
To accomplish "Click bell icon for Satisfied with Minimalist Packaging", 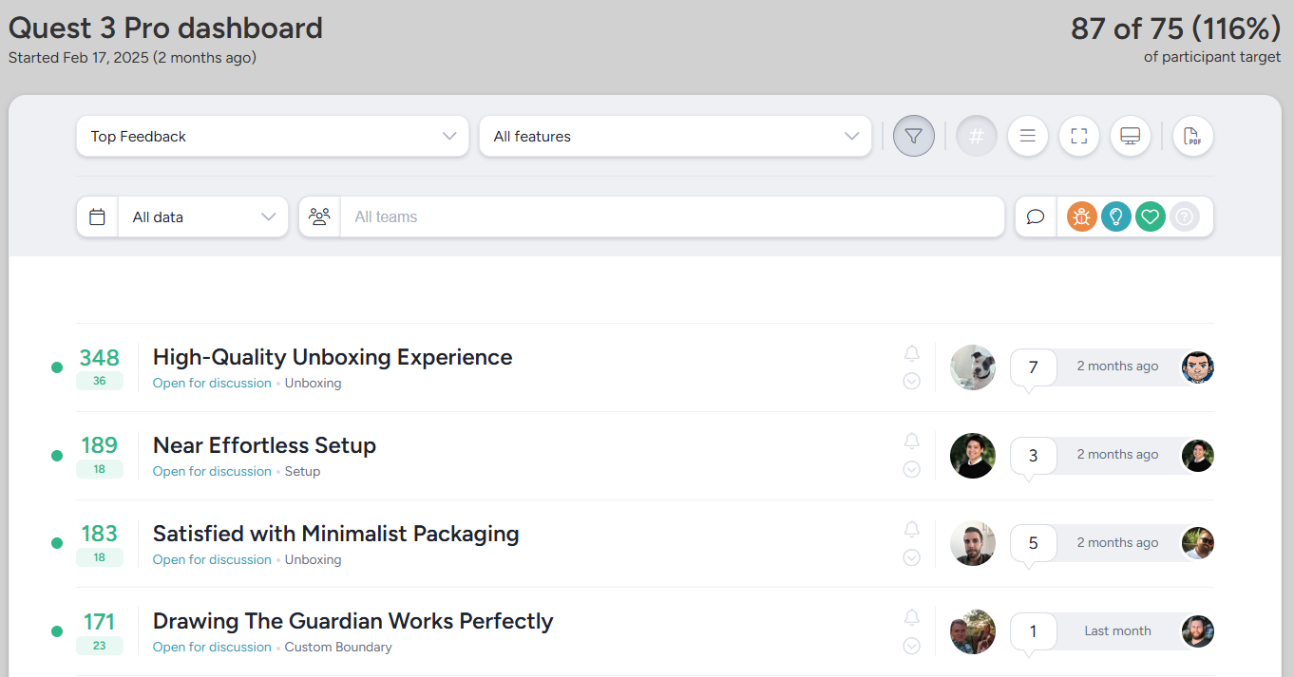I will [911, 530].
